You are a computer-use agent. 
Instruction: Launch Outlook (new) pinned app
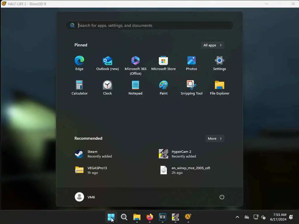[107, 63]
